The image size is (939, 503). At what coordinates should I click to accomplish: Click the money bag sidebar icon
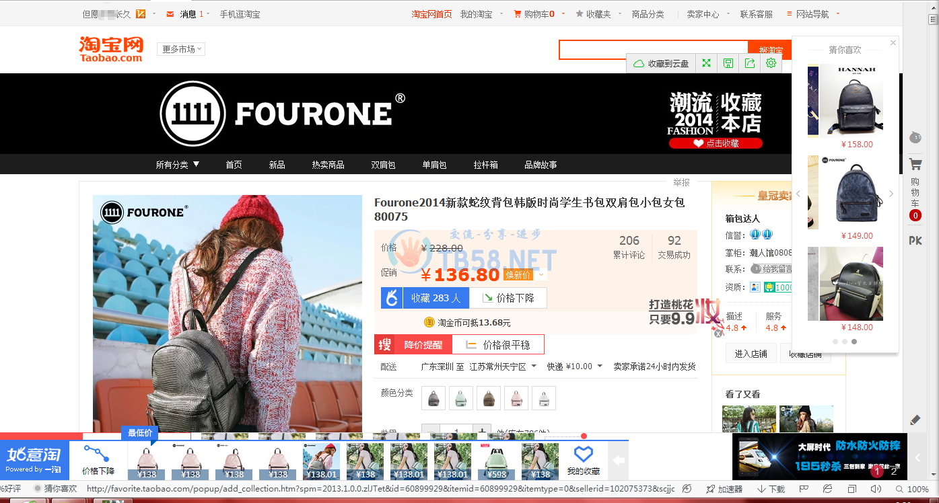point(915,137)
